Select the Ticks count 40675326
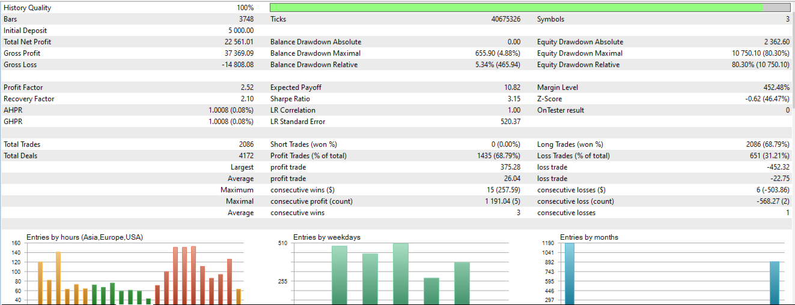795x305 pixels. click(x=506, y=19)
